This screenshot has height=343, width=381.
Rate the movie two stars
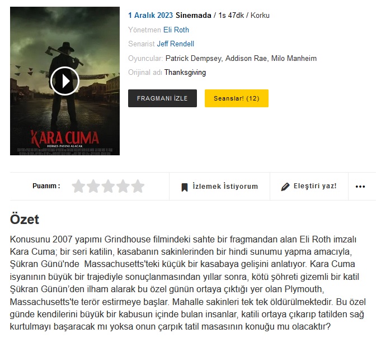[93, 186]
